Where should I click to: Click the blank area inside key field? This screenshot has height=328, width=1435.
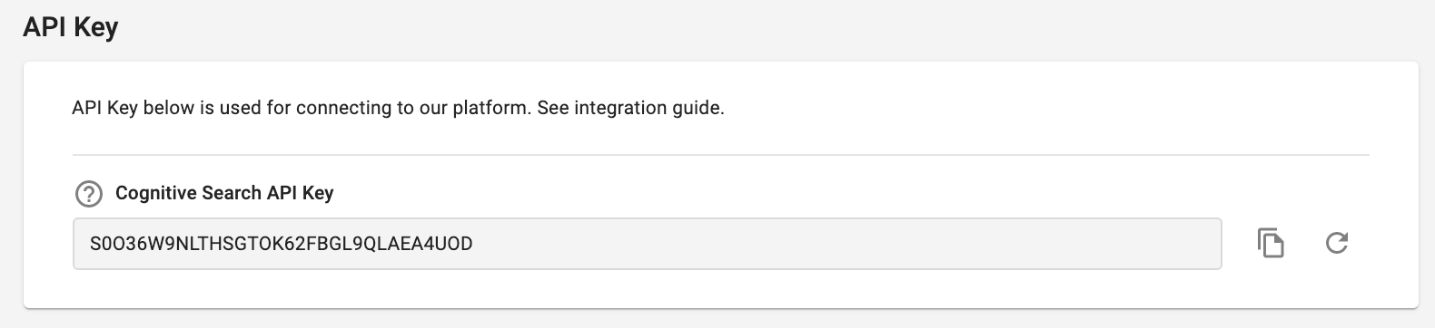845,243
